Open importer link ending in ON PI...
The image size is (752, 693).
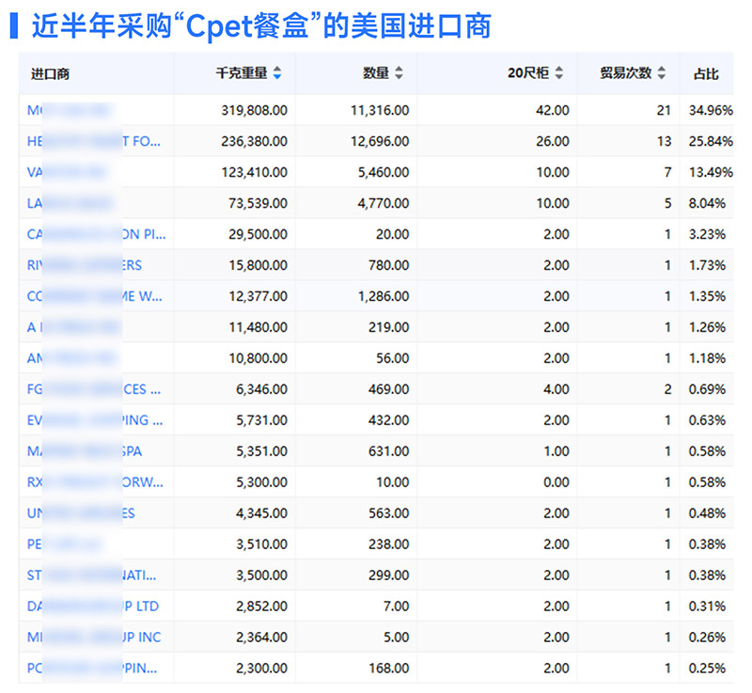coord(97,234)
